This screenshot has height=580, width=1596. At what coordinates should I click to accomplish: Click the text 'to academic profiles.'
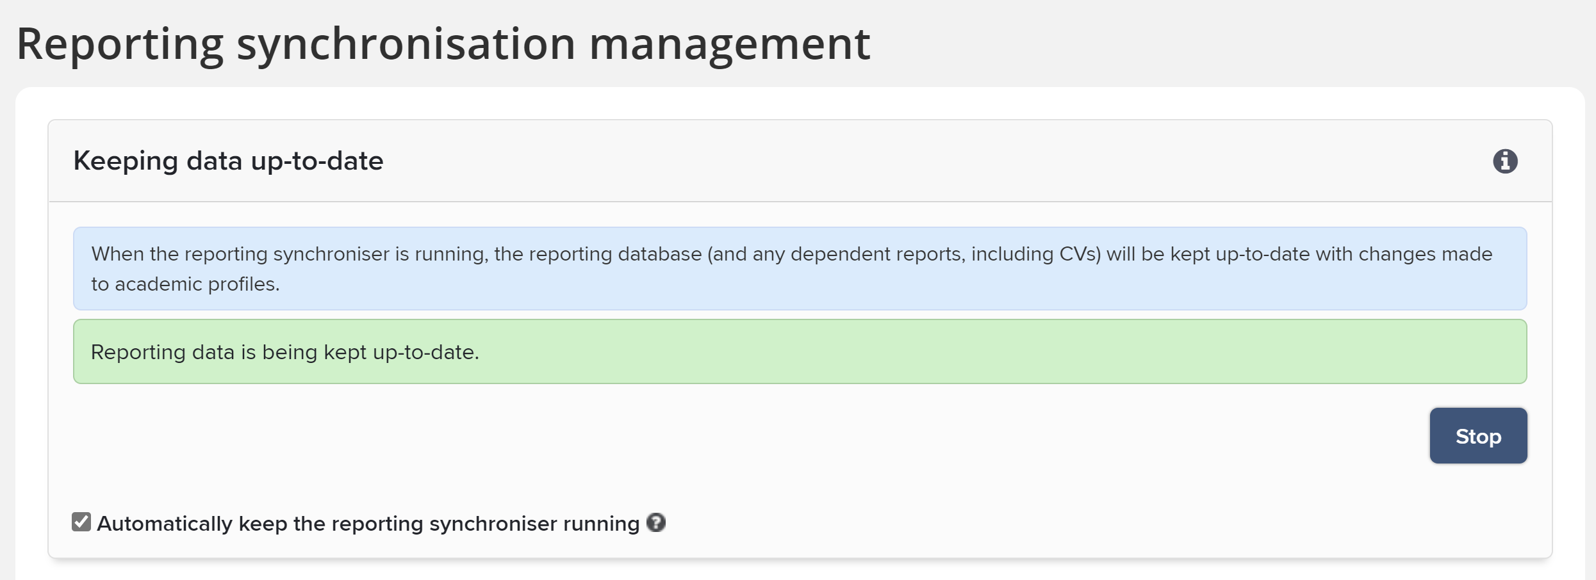point(185,284)
